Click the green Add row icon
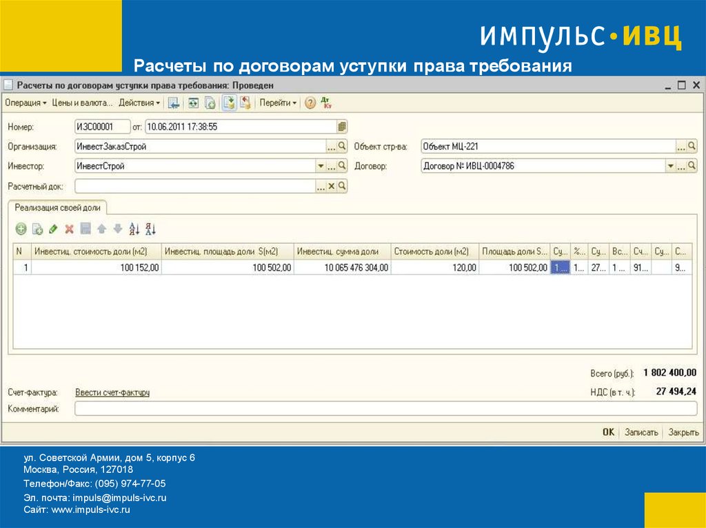Image resolution: width=706 pixels, height=528 pixels. [x=21, y=229]
